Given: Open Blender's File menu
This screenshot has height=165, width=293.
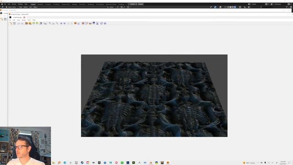Looking at the screenshot, I should [5, 4].
